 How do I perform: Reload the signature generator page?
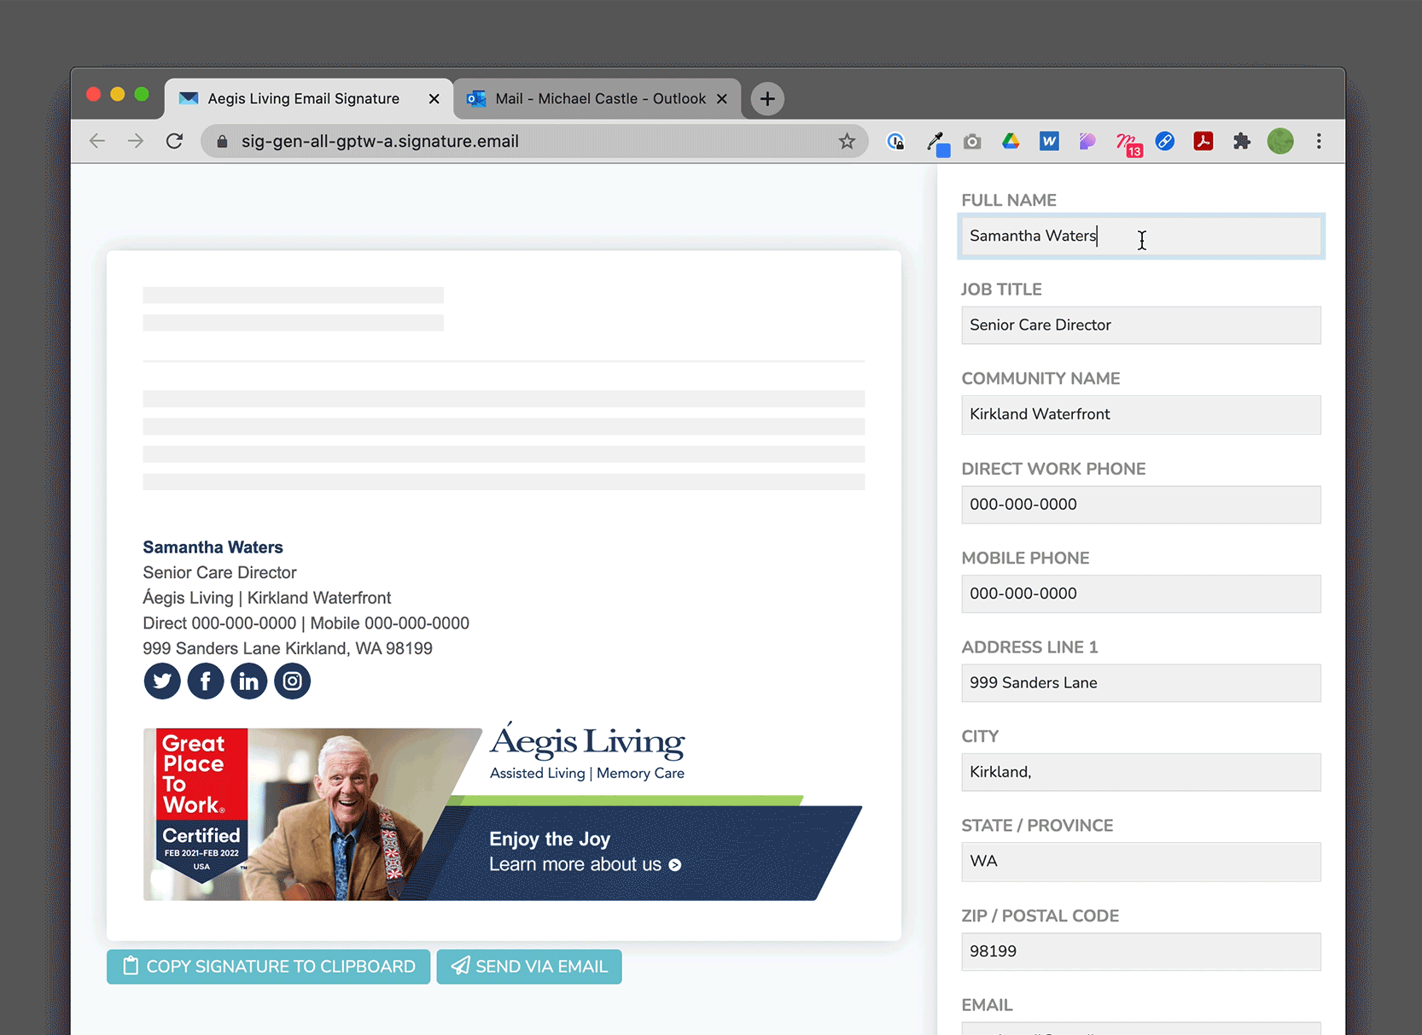[174, 141]
